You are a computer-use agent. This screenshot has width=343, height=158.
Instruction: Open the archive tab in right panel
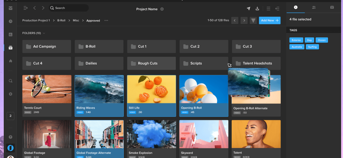click(x=332, y=7)
